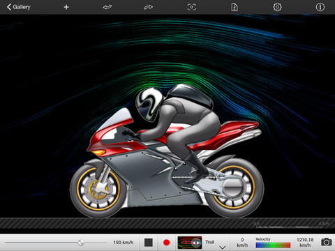Start recording with the red circle
The height and width of the screenshot is (251, 335).
point(166,243)
